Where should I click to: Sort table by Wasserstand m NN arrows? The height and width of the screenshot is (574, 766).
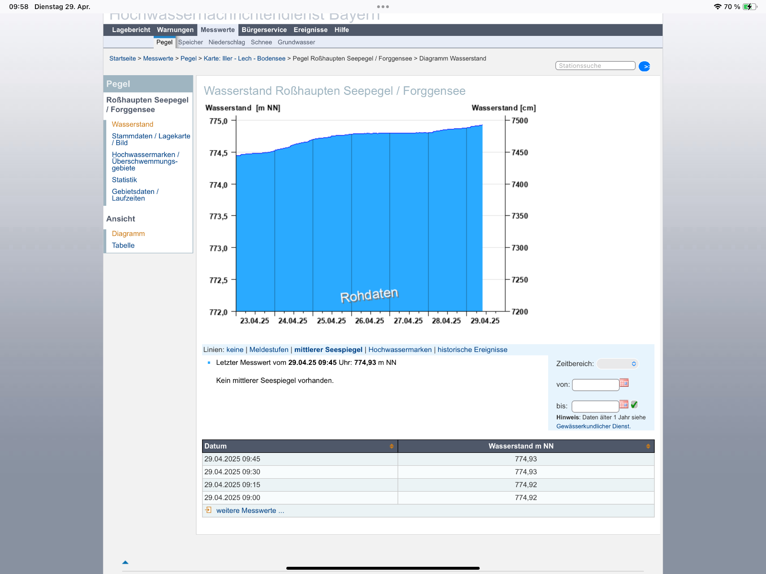pos(648,446)
